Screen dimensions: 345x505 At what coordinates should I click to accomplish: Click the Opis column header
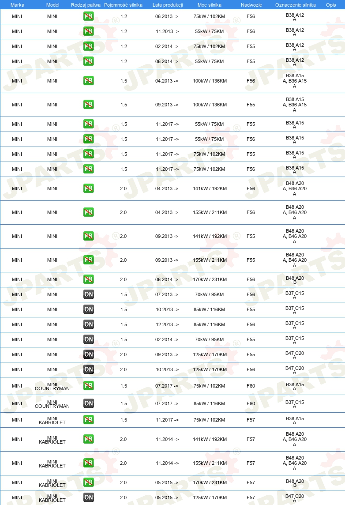(x=331, y=5)
